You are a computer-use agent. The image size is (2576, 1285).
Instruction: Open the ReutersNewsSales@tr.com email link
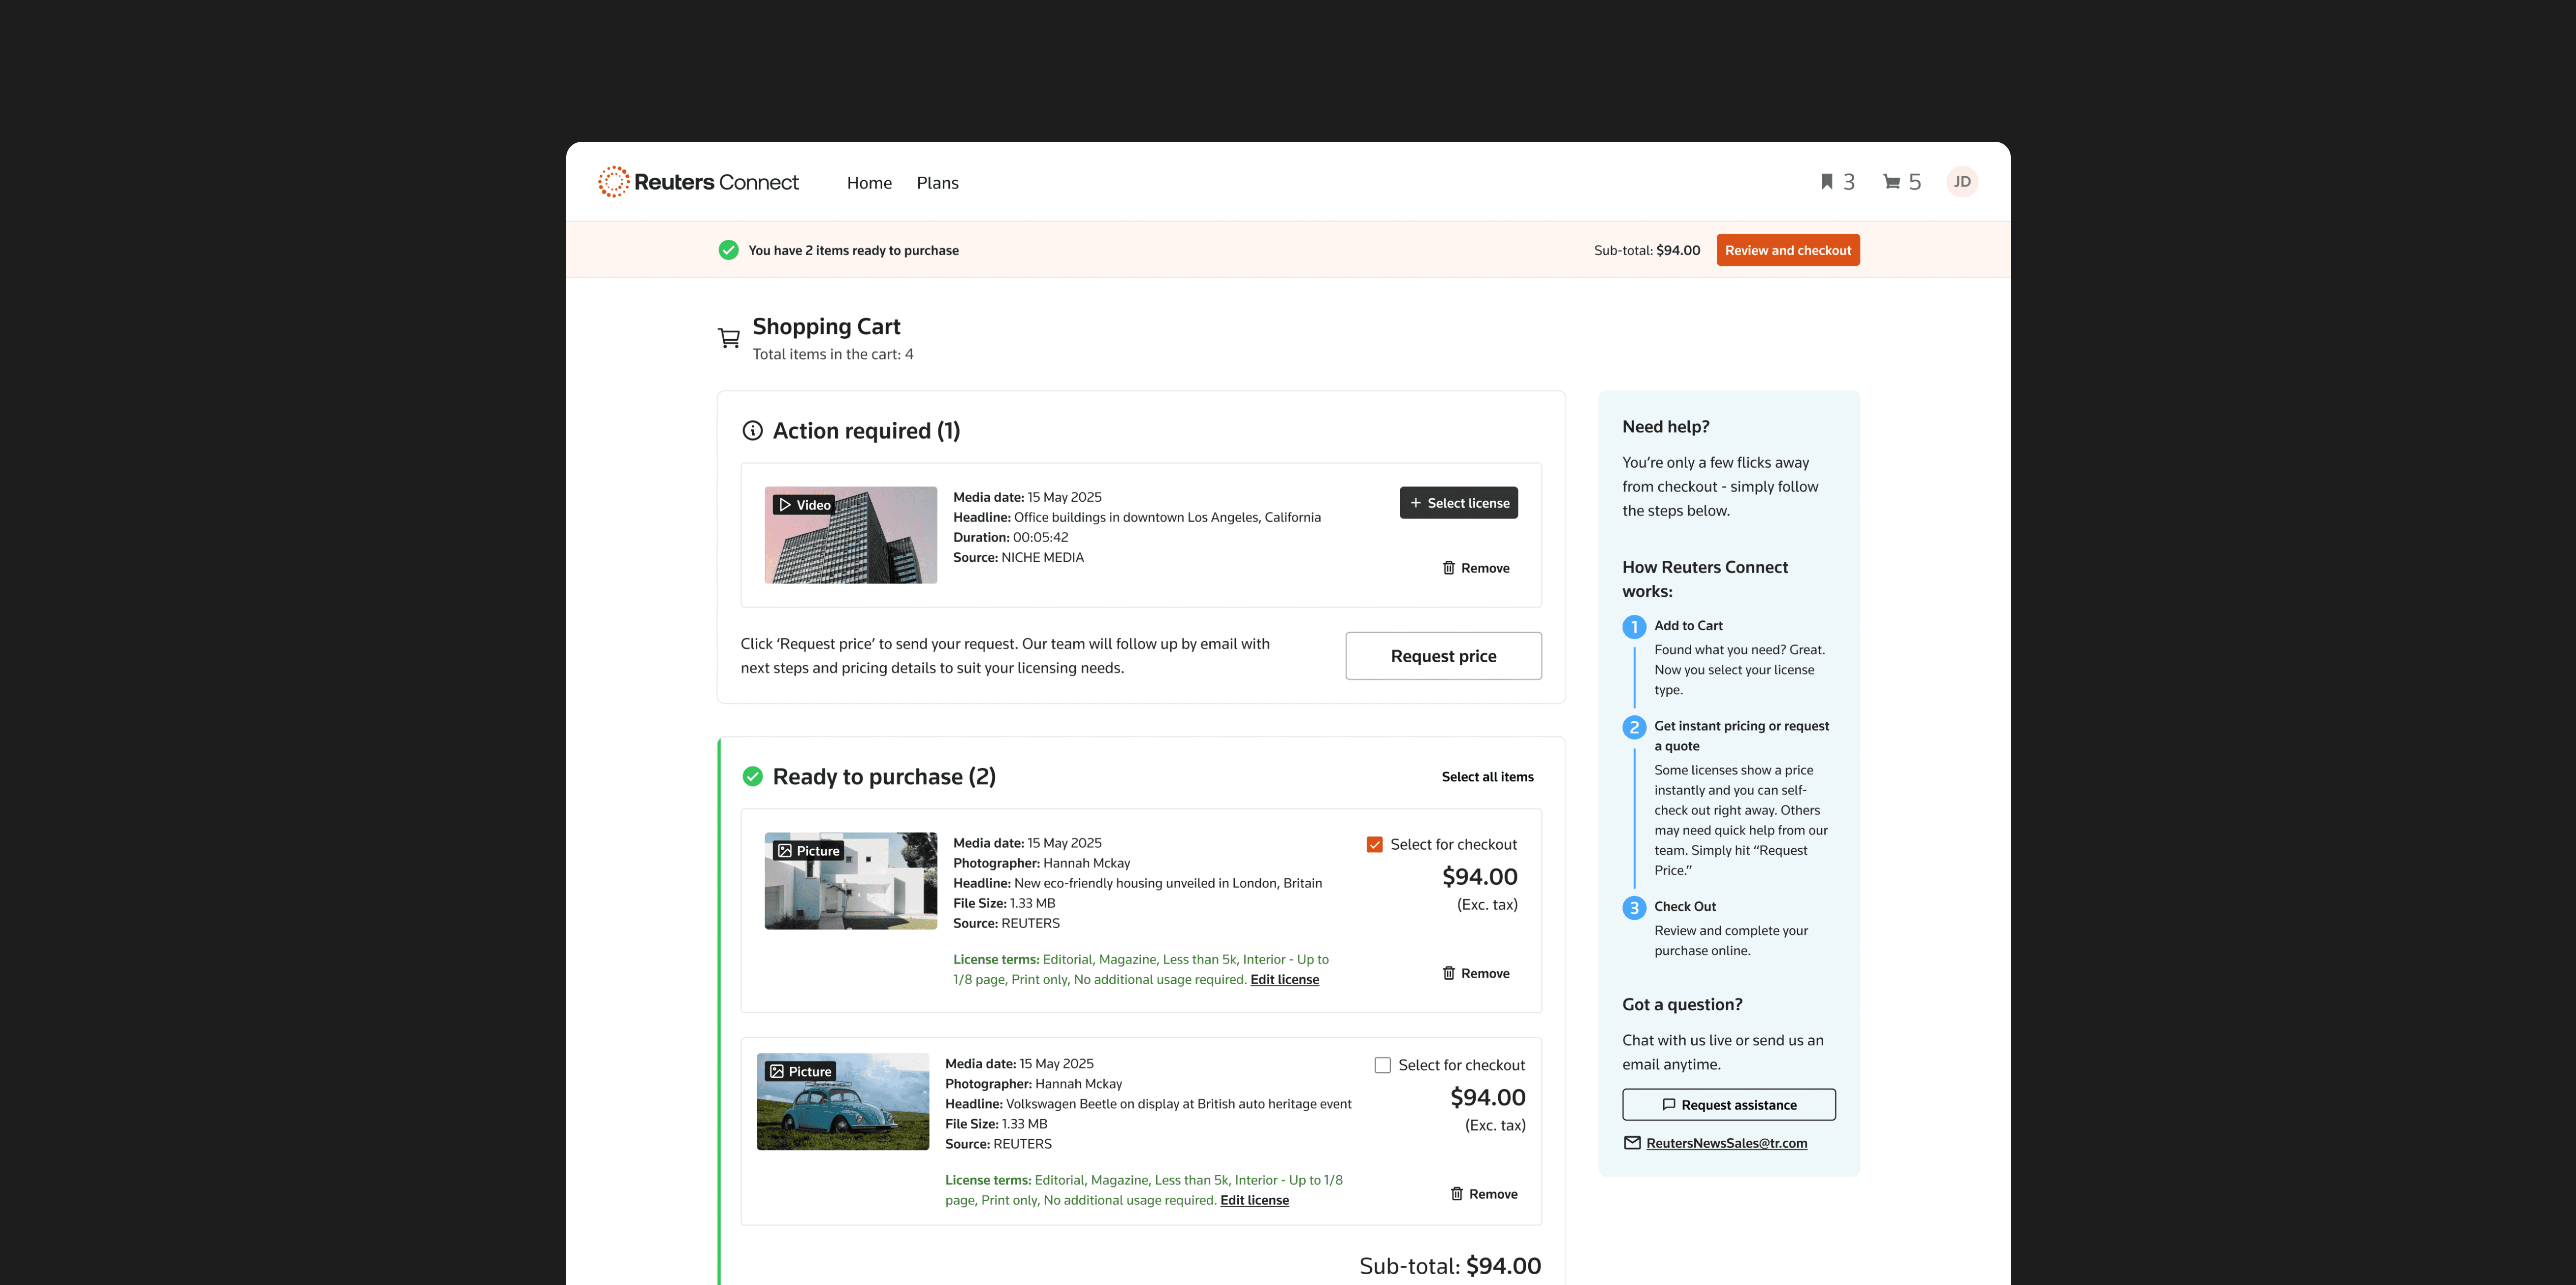point(1726,1143)
